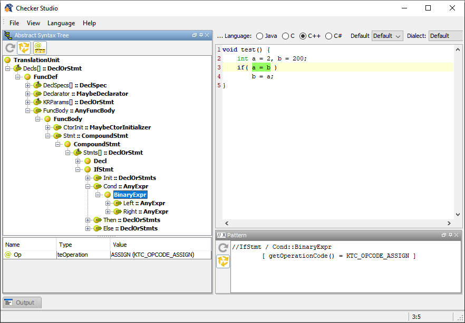Viewport: 465px width, 323px height.
Task: Expand the DeclSpecs[] node
Action: [27, 85]
